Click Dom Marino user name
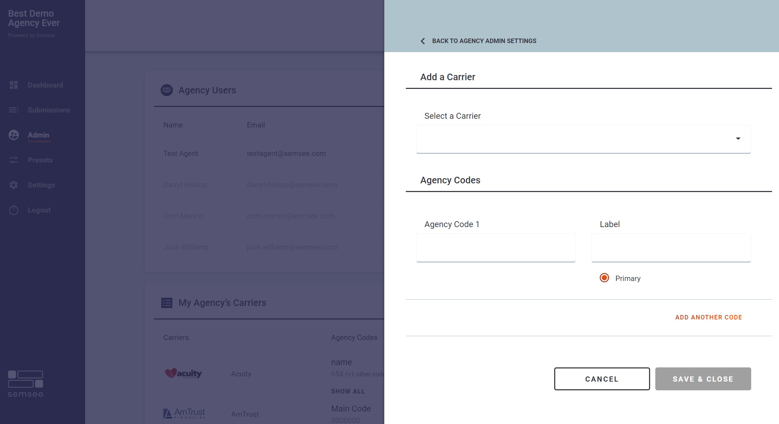The width and height of the screenshot is (779, 424). point(183,216)
